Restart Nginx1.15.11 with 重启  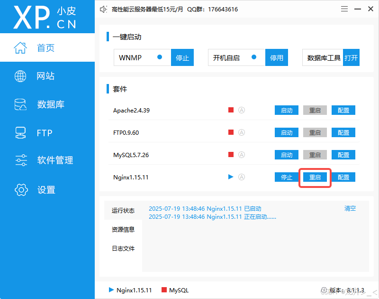[315, 177]
